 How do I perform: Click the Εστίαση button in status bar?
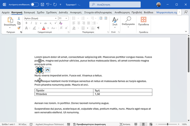click(125, 124)
